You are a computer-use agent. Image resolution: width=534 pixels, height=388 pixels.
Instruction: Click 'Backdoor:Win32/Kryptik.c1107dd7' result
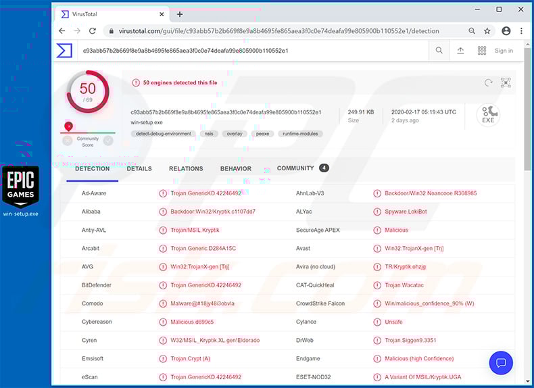point(213,212)
